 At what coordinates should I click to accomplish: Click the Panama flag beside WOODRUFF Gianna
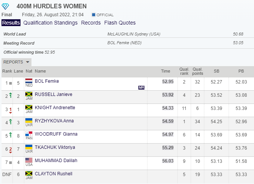click(29, 134)
